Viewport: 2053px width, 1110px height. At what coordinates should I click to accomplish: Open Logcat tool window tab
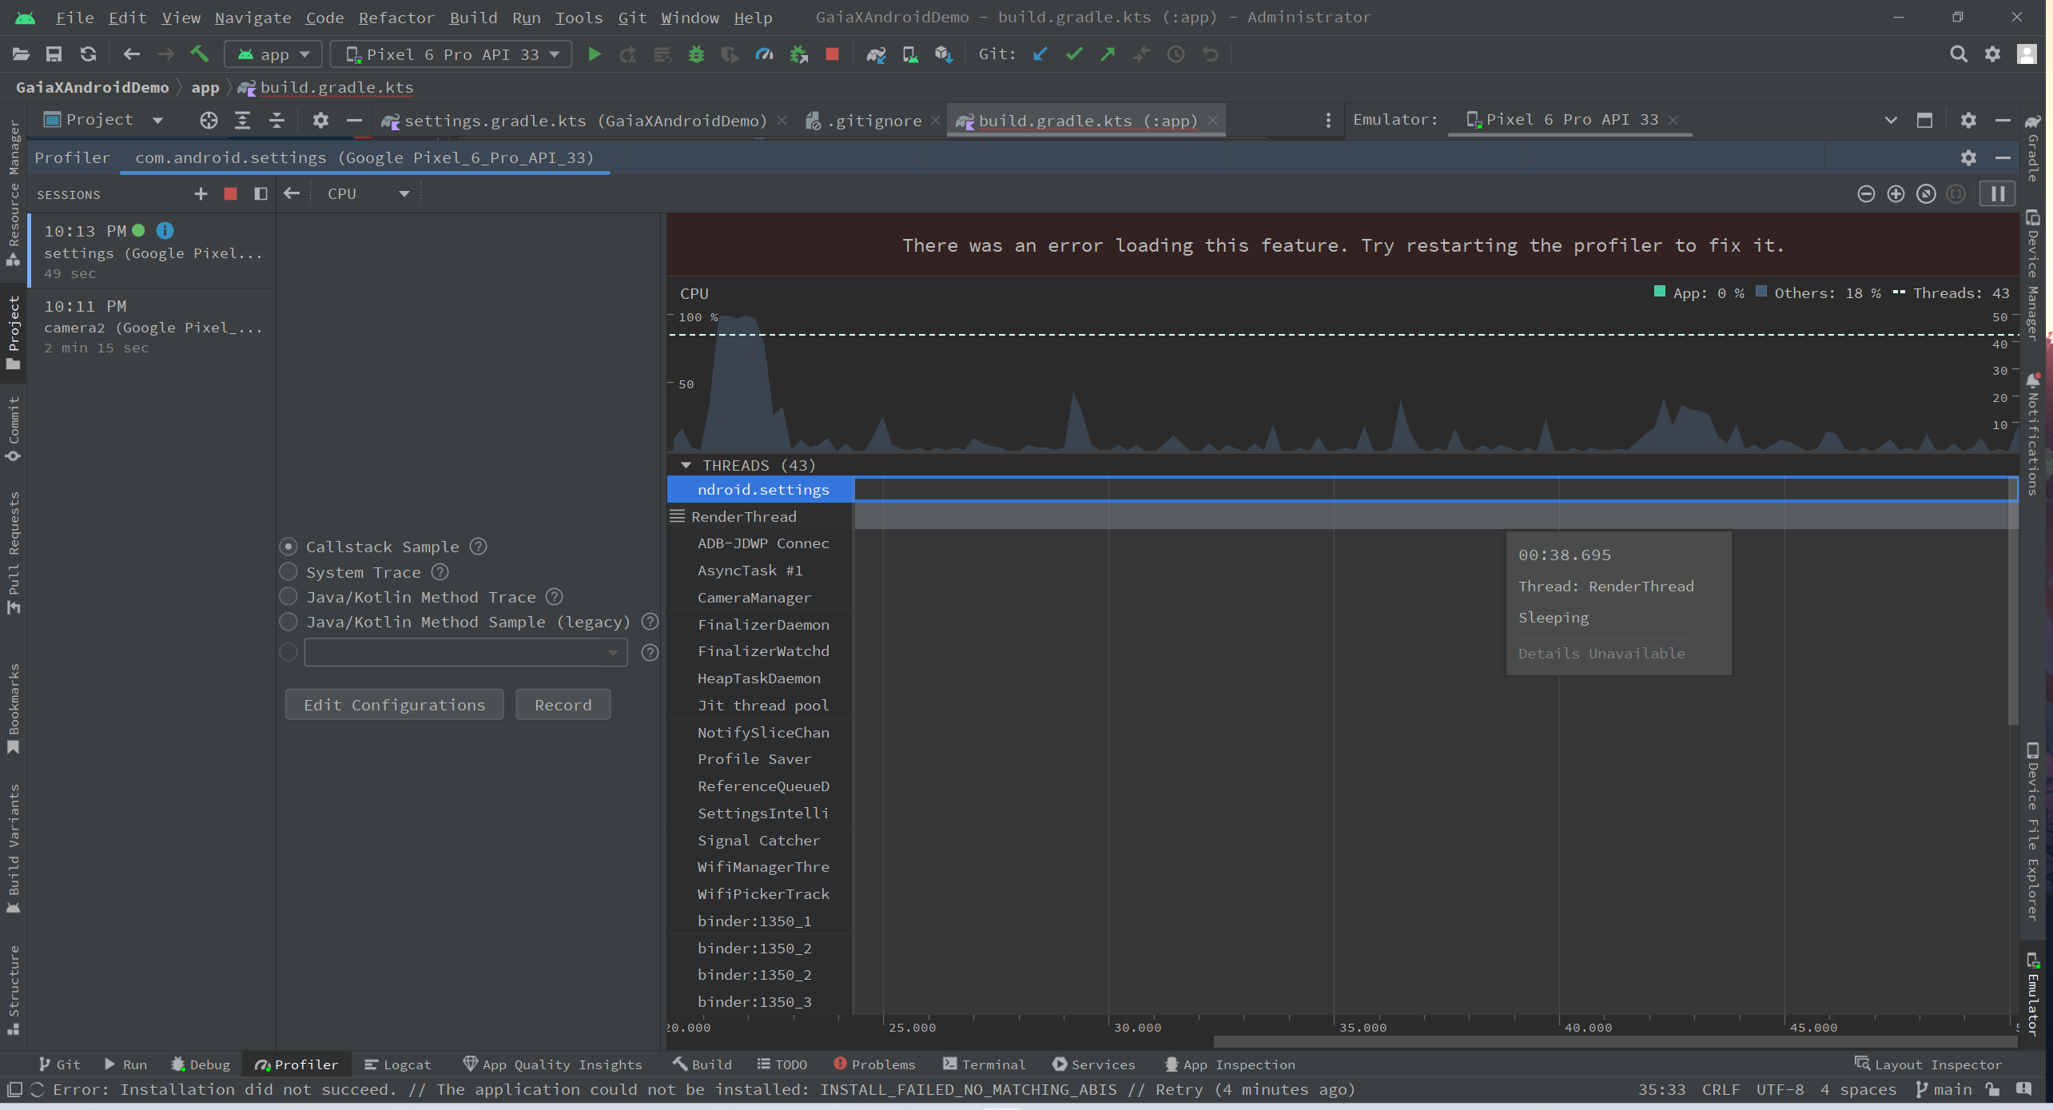tap(398, 1064)
